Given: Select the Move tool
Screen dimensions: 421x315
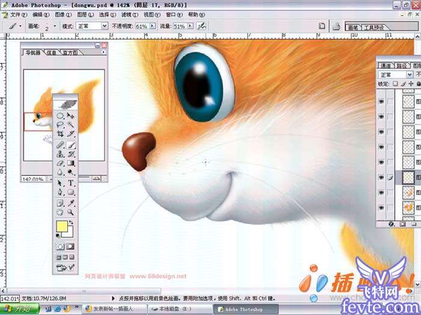Looking at the screenshot, I should coord(70,116).
